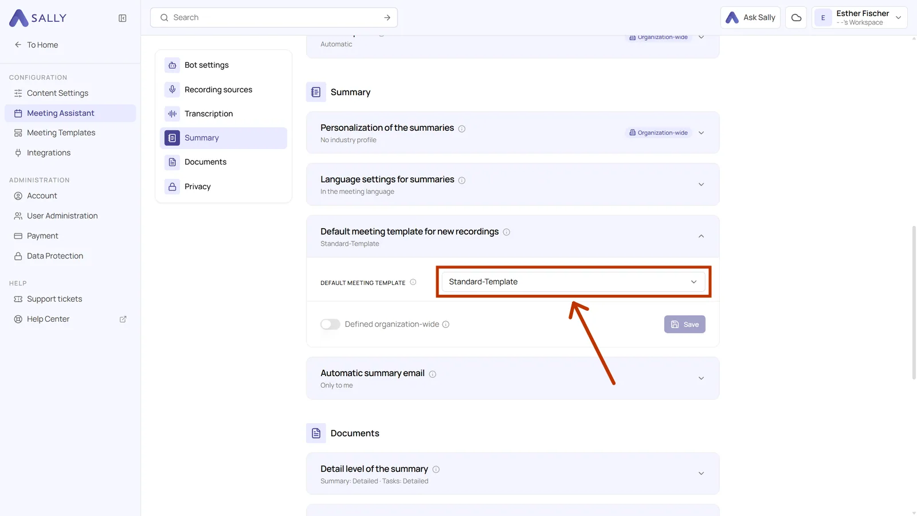
Task: Expand Personalization of the summaries section
Action: 701,133
